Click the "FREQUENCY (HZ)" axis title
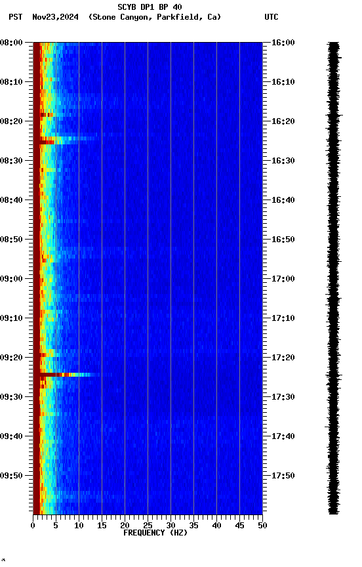Viewport: 362px width, 567px height. [x=155, y=533]
